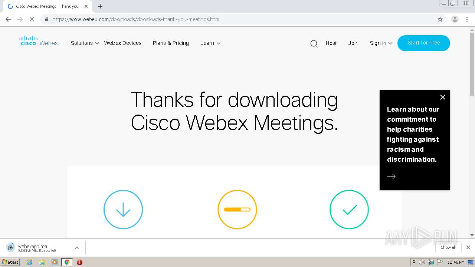Open the Windows Start menu
This screenshot has height=267, width=475.
[x=10, y=262]
